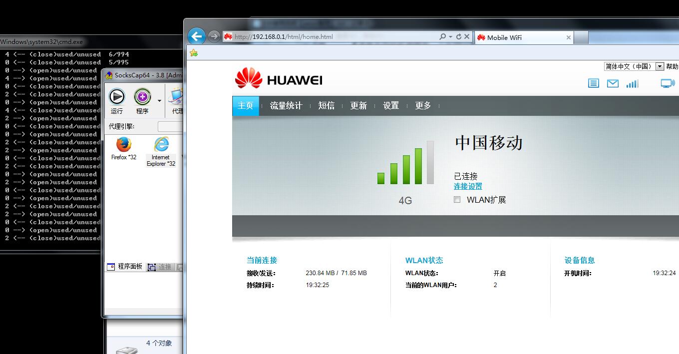Select the Mobile WiFi browser tab
This screenshot has width=679, height=354.
coord(524,37)
